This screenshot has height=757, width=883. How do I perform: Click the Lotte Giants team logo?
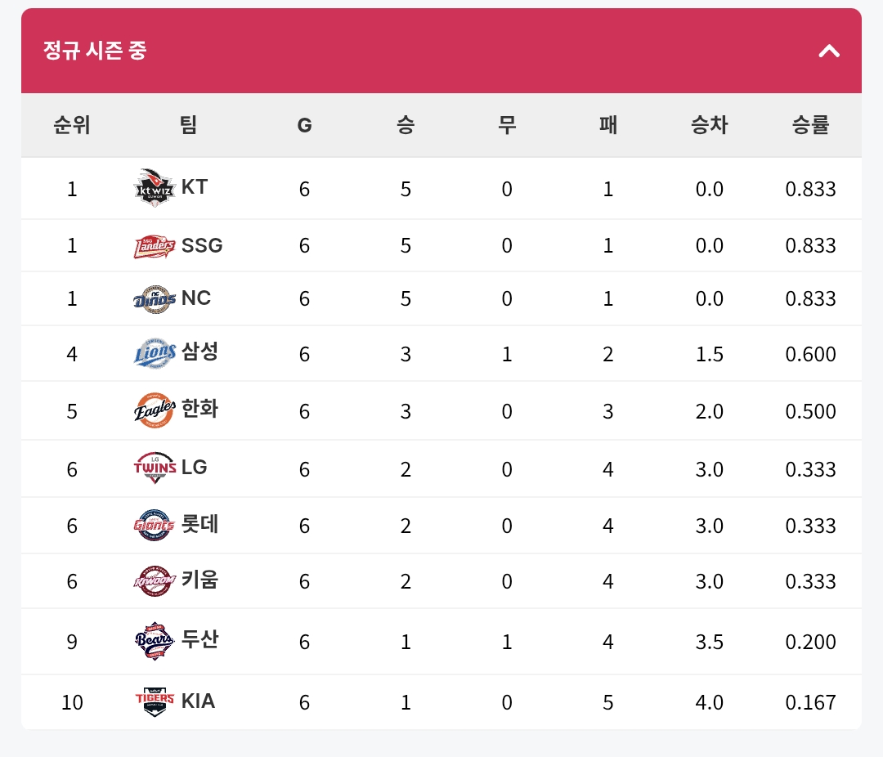155,525
